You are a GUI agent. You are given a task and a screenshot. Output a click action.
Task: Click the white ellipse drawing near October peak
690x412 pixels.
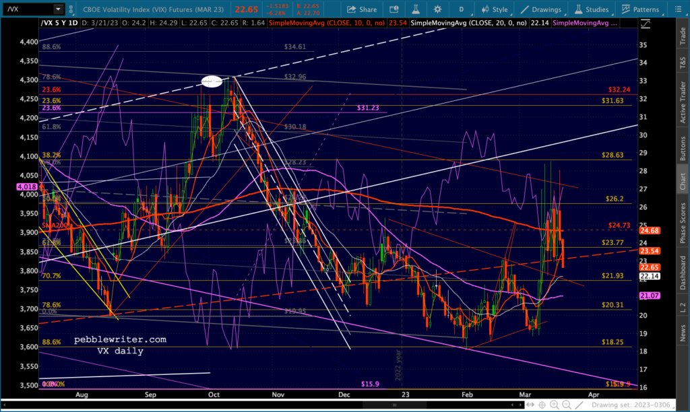(211, 82)
